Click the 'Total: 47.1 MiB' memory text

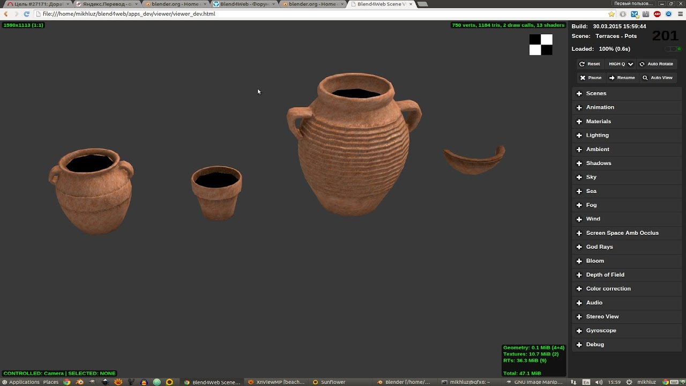click(x=522, y=373)
